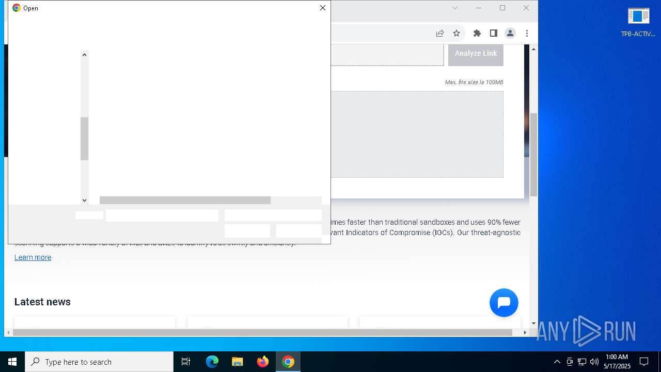Click the link input field beside Analyze Link

click(x=387, y=55)
